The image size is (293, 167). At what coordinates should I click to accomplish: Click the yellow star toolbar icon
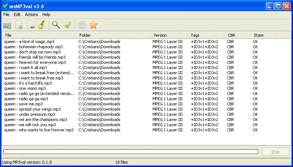93,25
